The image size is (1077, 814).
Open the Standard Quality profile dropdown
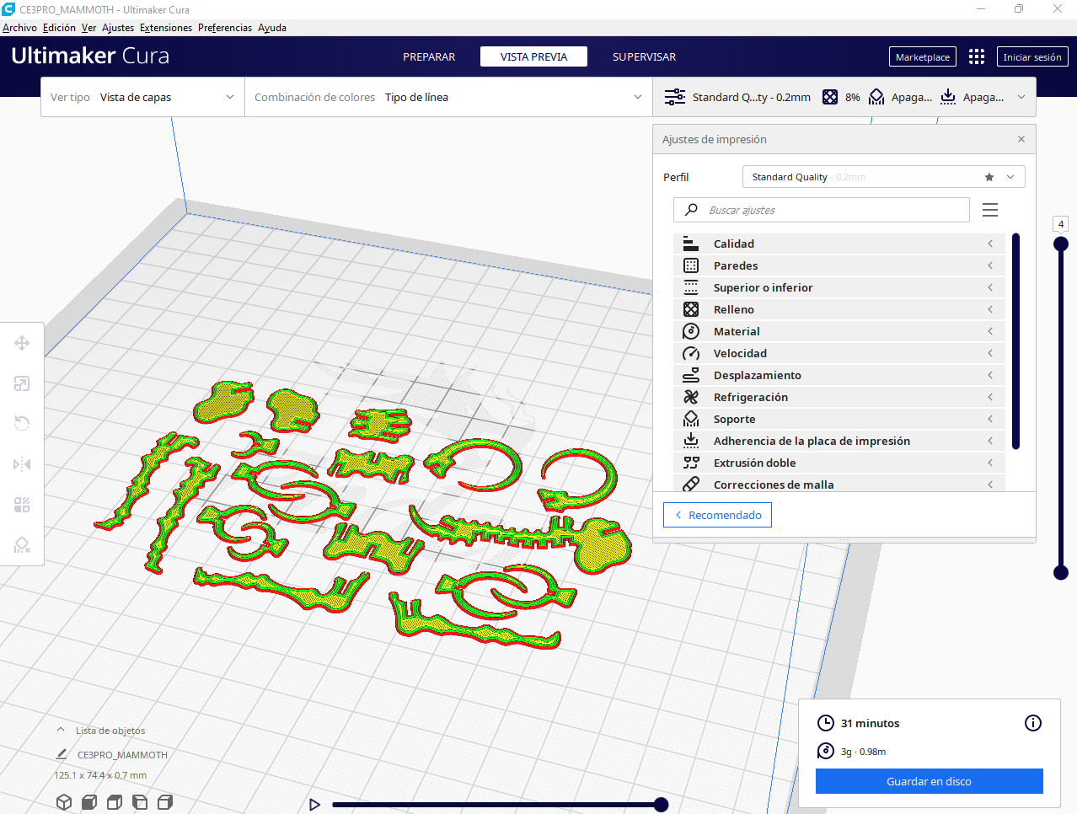pos(1010,177)
